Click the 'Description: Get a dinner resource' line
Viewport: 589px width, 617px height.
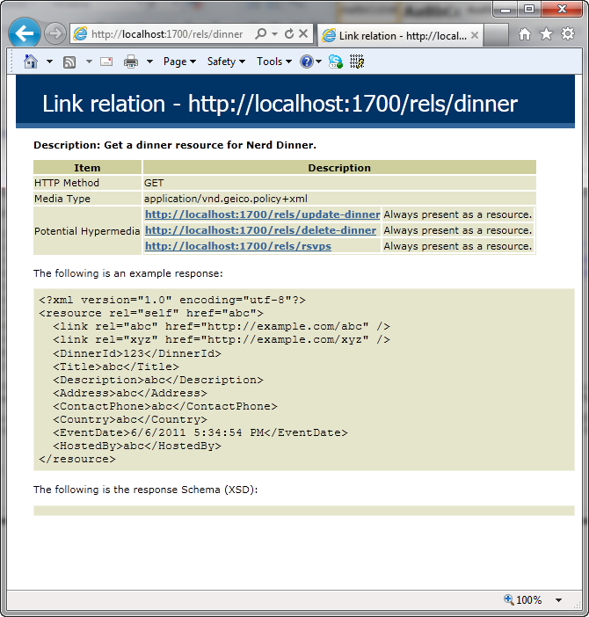pyautogui.click(x=175, y=145)
